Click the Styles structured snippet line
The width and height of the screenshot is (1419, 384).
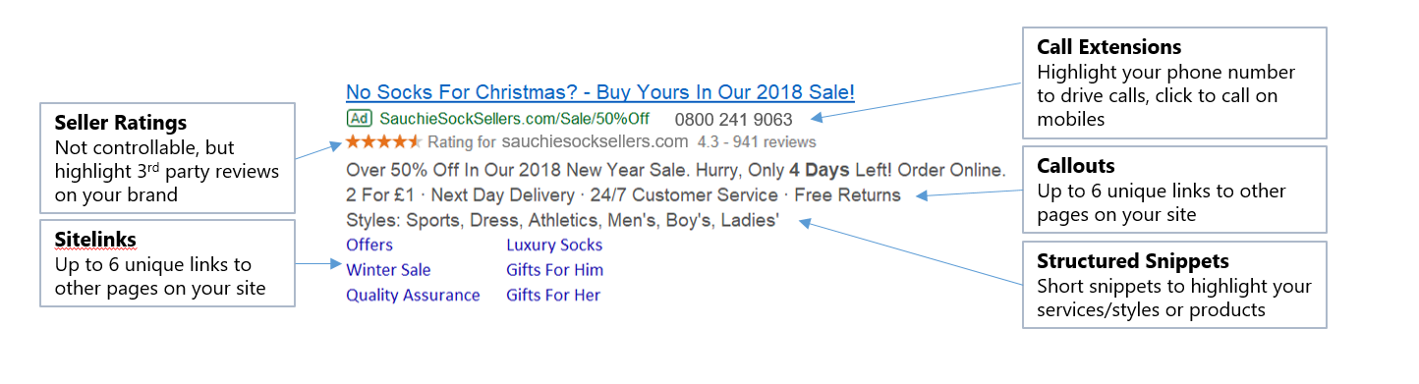click(562, 221)
